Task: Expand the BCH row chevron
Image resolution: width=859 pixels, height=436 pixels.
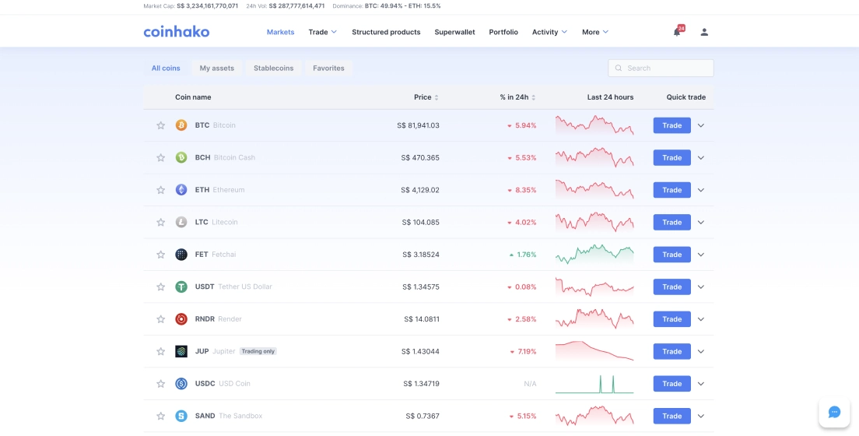Action: click(x=701, y=158)
